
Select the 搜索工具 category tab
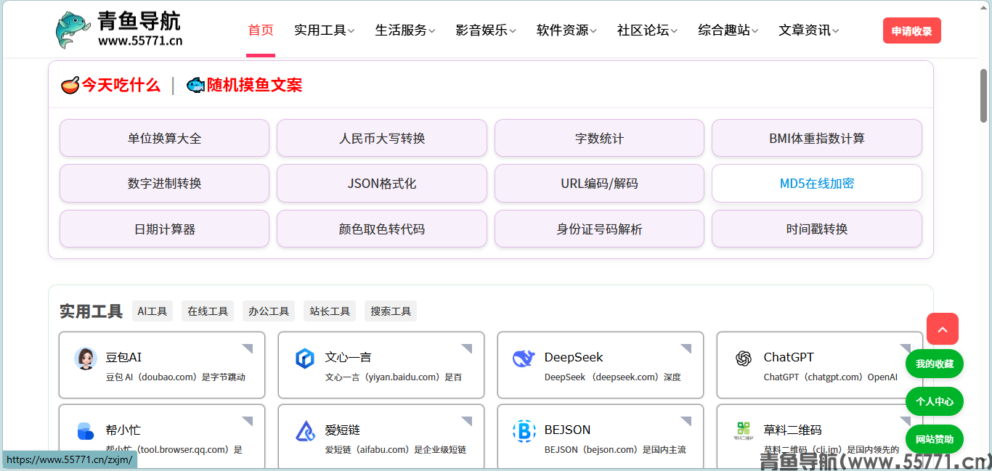[391, 311]
